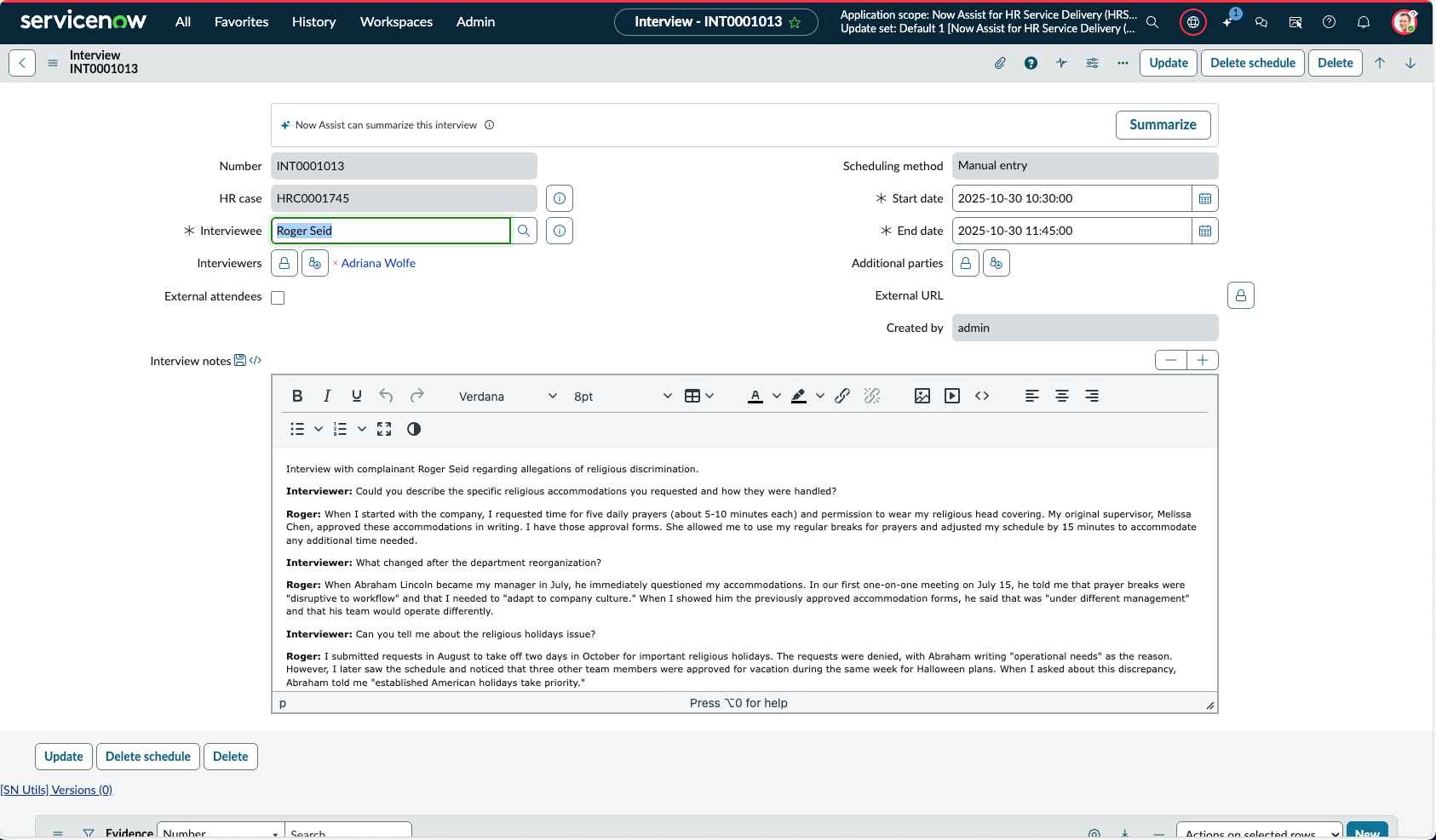Add me to Interviewers icon
Viewport: 1436px width, 840px height.
[315, 263]
